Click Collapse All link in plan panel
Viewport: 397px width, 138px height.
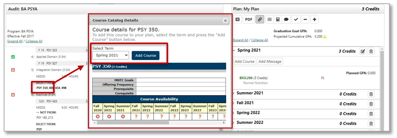(x=259, y=40)
